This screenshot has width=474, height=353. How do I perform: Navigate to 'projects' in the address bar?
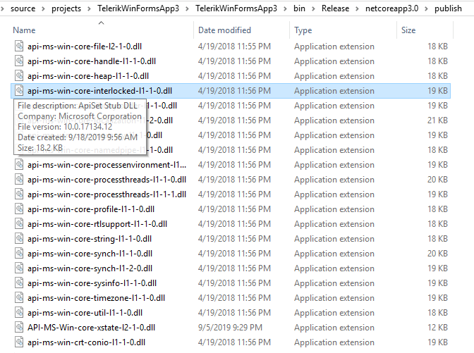66,8
